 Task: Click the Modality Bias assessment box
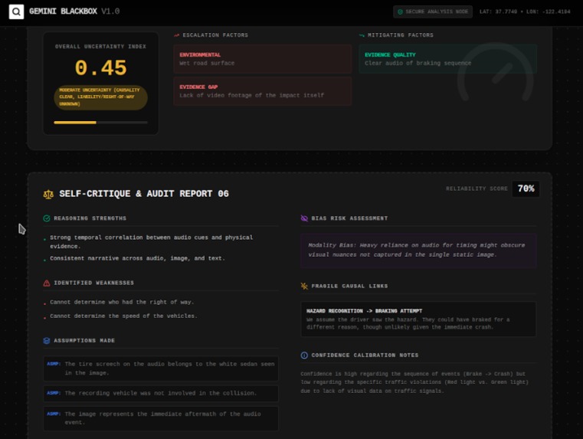click(418, 251)
